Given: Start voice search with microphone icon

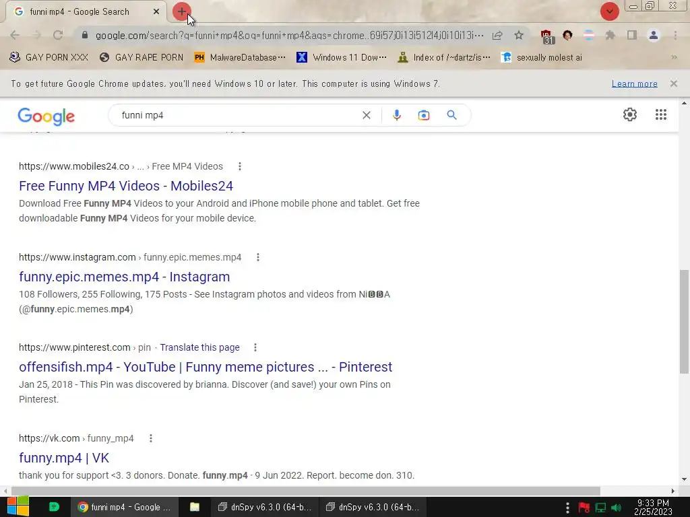Looking at the screenshot, I should coord(396,115).
